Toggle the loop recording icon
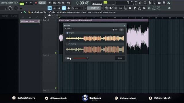The height and width of the screenshot is (103, 184). (x=69, y=3)
